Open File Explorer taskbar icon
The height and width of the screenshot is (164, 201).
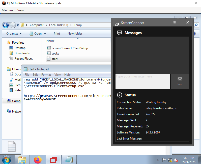pyautogui.click(x=22, y=160)
